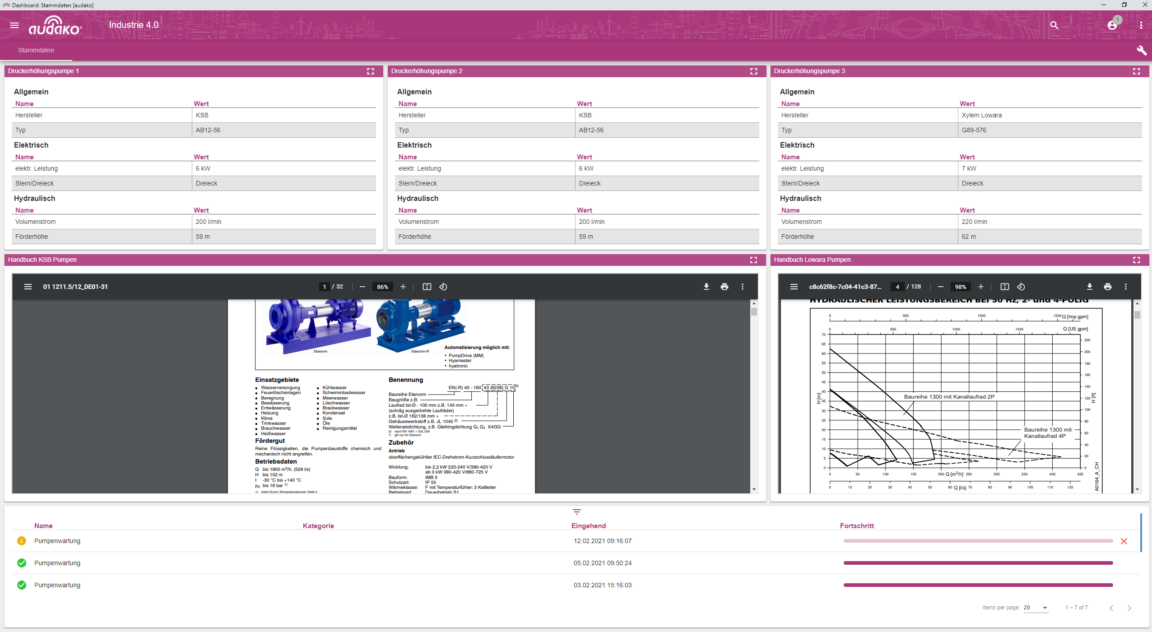The width and height of the screenshot is (1152, 632).
Task: Open search in the top bar
Action: (x=1054, y=25)
